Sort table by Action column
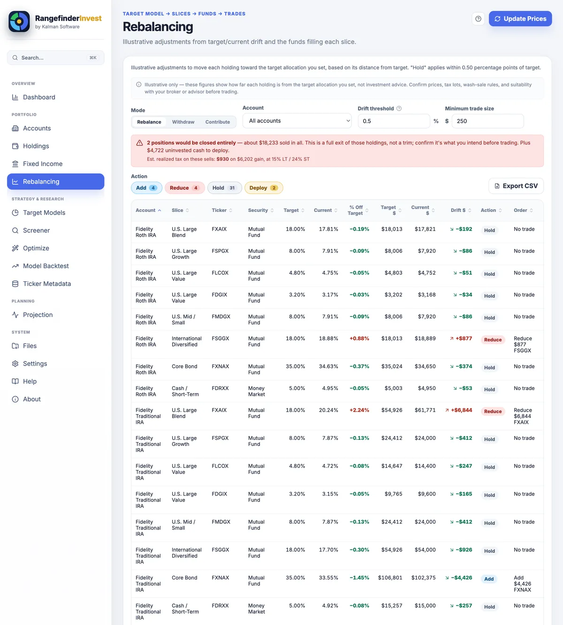The height and width of the screenshot is (625, 563). 491,211
